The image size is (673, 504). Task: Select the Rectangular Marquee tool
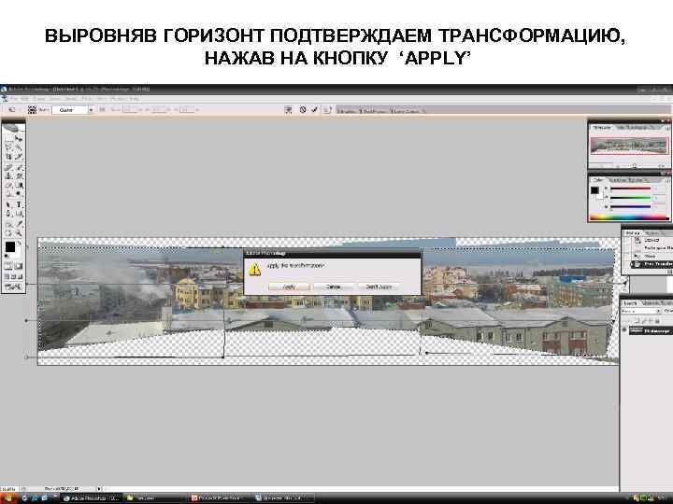click(8, 138)
